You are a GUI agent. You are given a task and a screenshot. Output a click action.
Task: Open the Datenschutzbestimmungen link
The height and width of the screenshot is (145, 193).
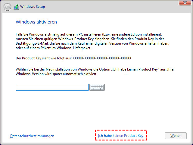tap(32, 136)
